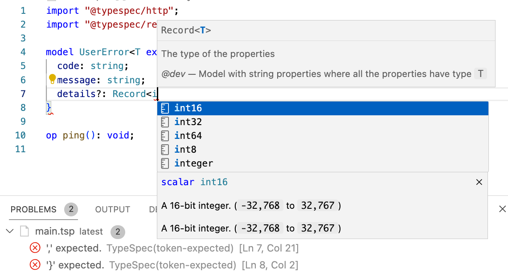Viewport: 508px width, 276px height.
Task: Collapse the main.tsp problems group
Action: [x=9, y=231]
